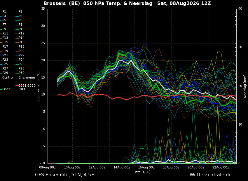Click the chart title mentioning Brussels (BE)
Screen dimensions: 248x181
coord(127,4)
